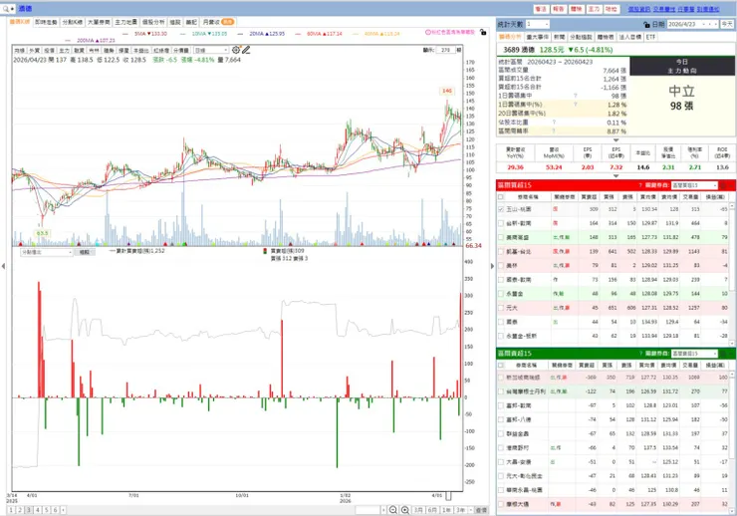737x516 pixels.
Task: Click the red 報告 button at top
Action: pyautogui.click(x=559, y=9)
